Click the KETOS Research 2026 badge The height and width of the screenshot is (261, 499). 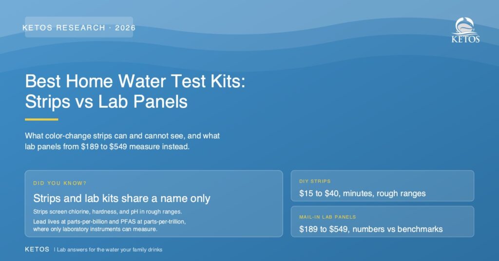coord(79,27)
